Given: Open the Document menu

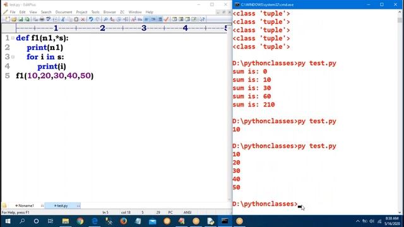Looking at the screenshot, I should tap(64, 12).
